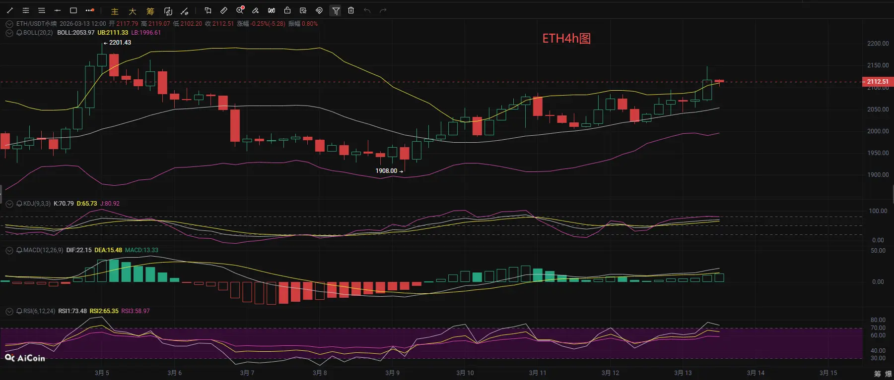Click the refresh-edit drawing icon
Viewport: 894px width, 380px height.
tap(168, 11)
